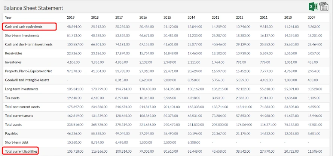Select the Goodwill and Intangible Assets label

click(x=27, y=80)
